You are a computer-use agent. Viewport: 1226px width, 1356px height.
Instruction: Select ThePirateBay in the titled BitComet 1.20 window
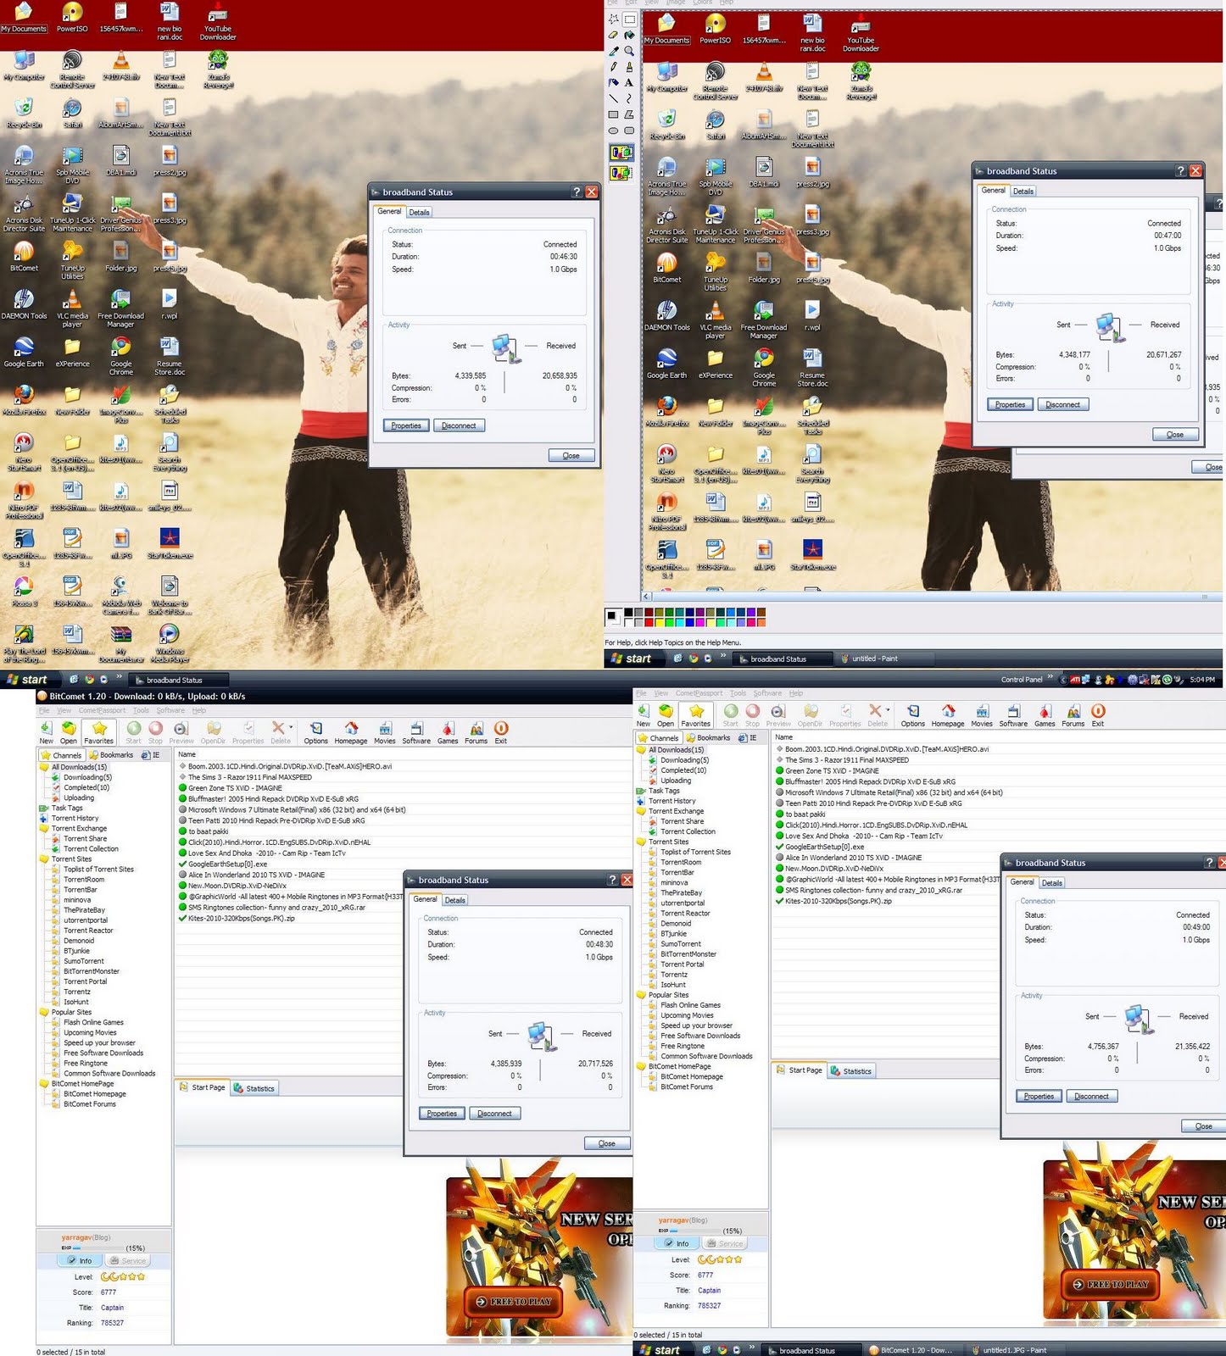tap(84, 910)
